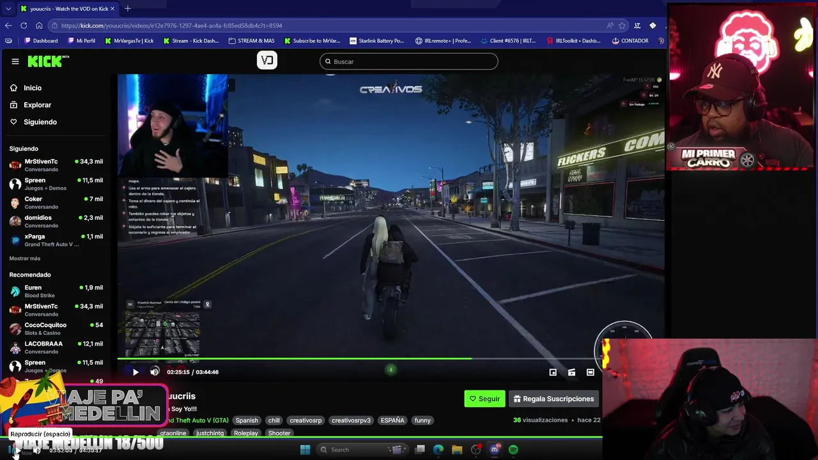Open LACOBRAAA channel under Recomendado
The width and height of the screenshot is (818, 460).
(x=56, y=347)
